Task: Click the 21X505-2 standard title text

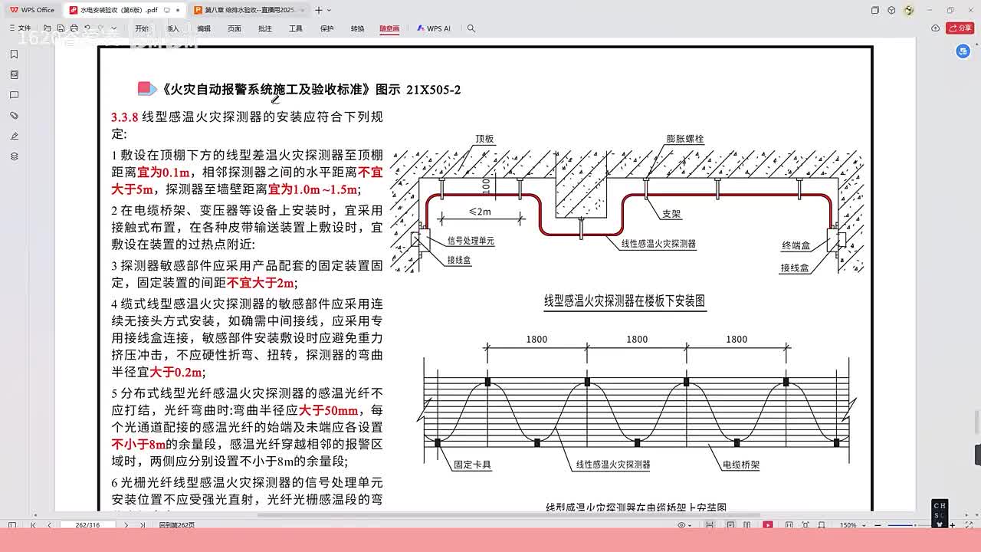Action: (x=433, y=90)
